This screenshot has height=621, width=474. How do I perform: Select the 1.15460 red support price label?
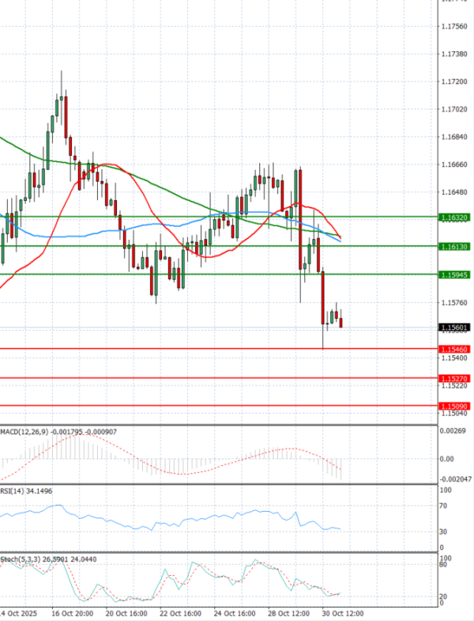pyautogui.click(x=453, y=348)
